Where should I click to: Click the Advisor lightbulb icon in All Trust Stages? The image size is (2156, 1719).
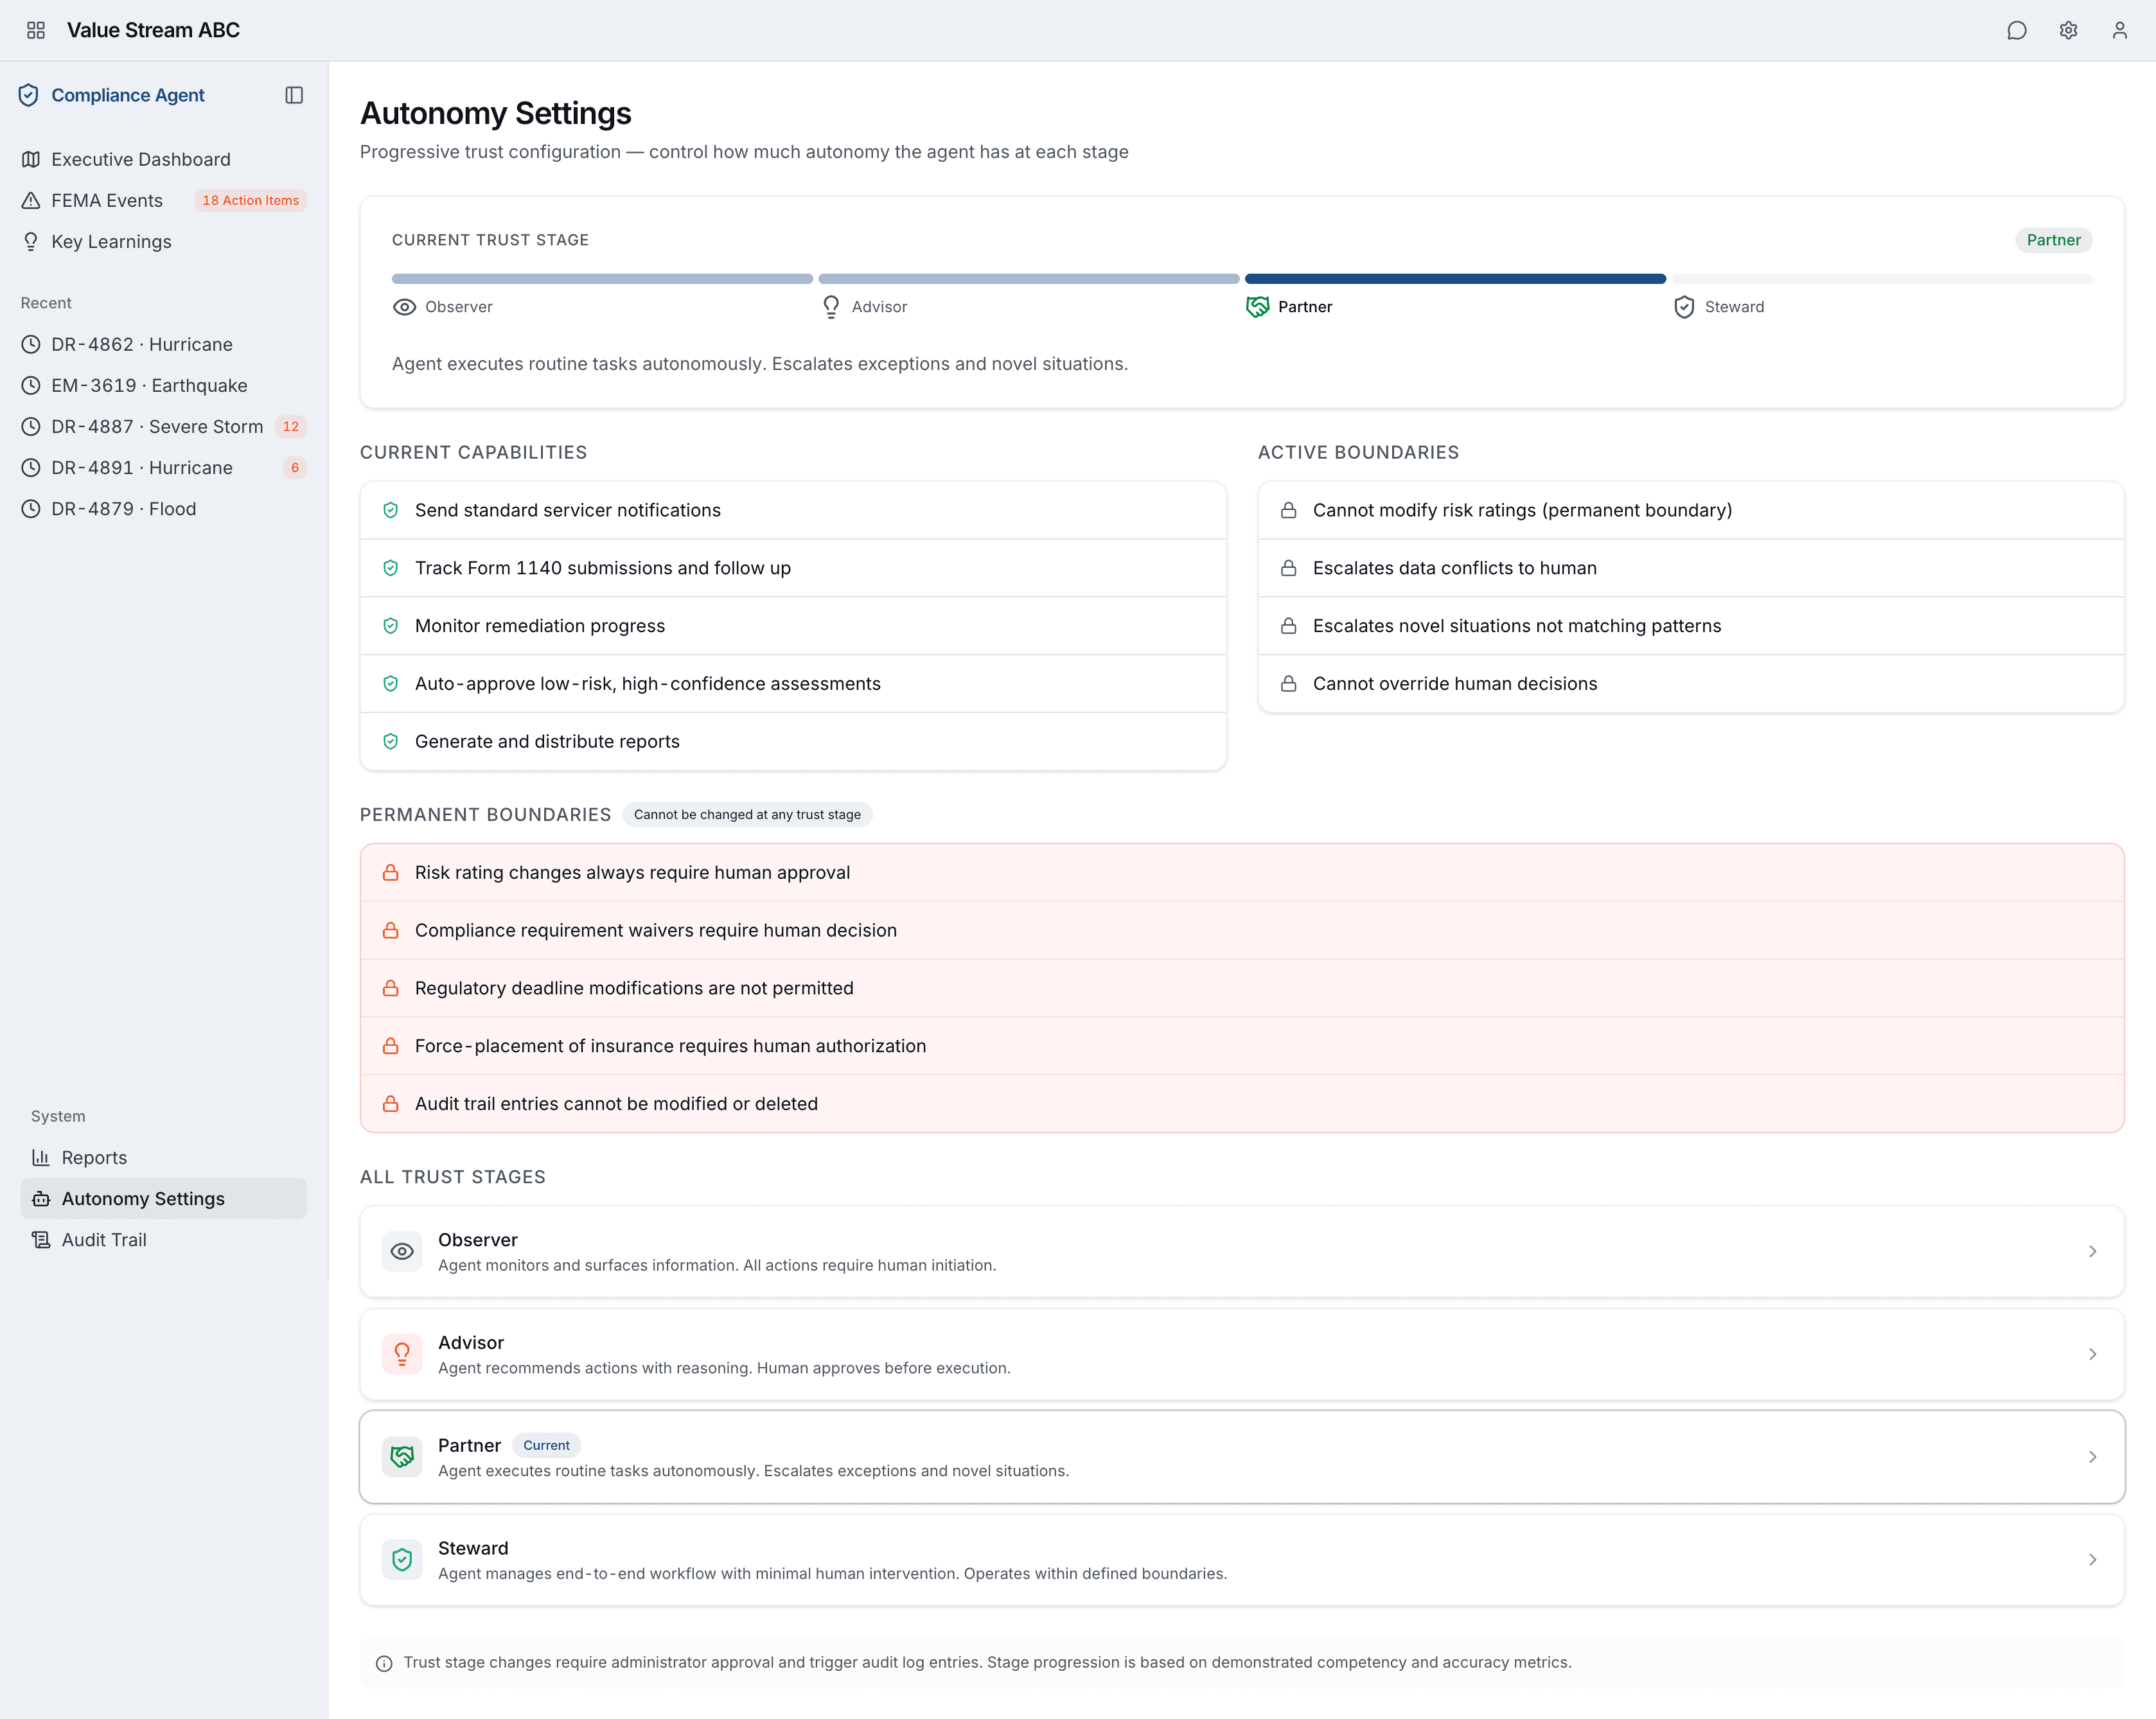pos(402,1355)
